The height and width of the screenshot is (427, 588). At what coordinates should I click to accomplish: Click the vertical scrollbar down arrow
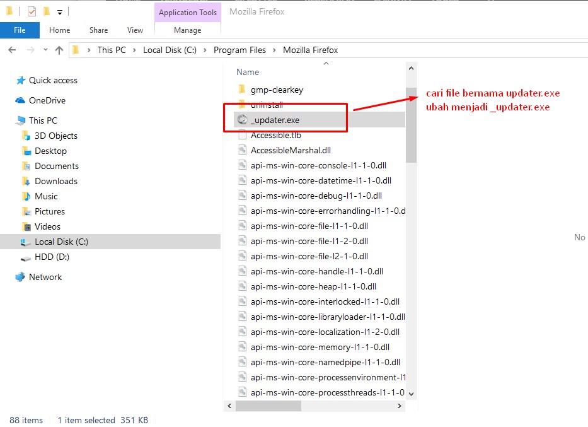[x=411, y=394]
